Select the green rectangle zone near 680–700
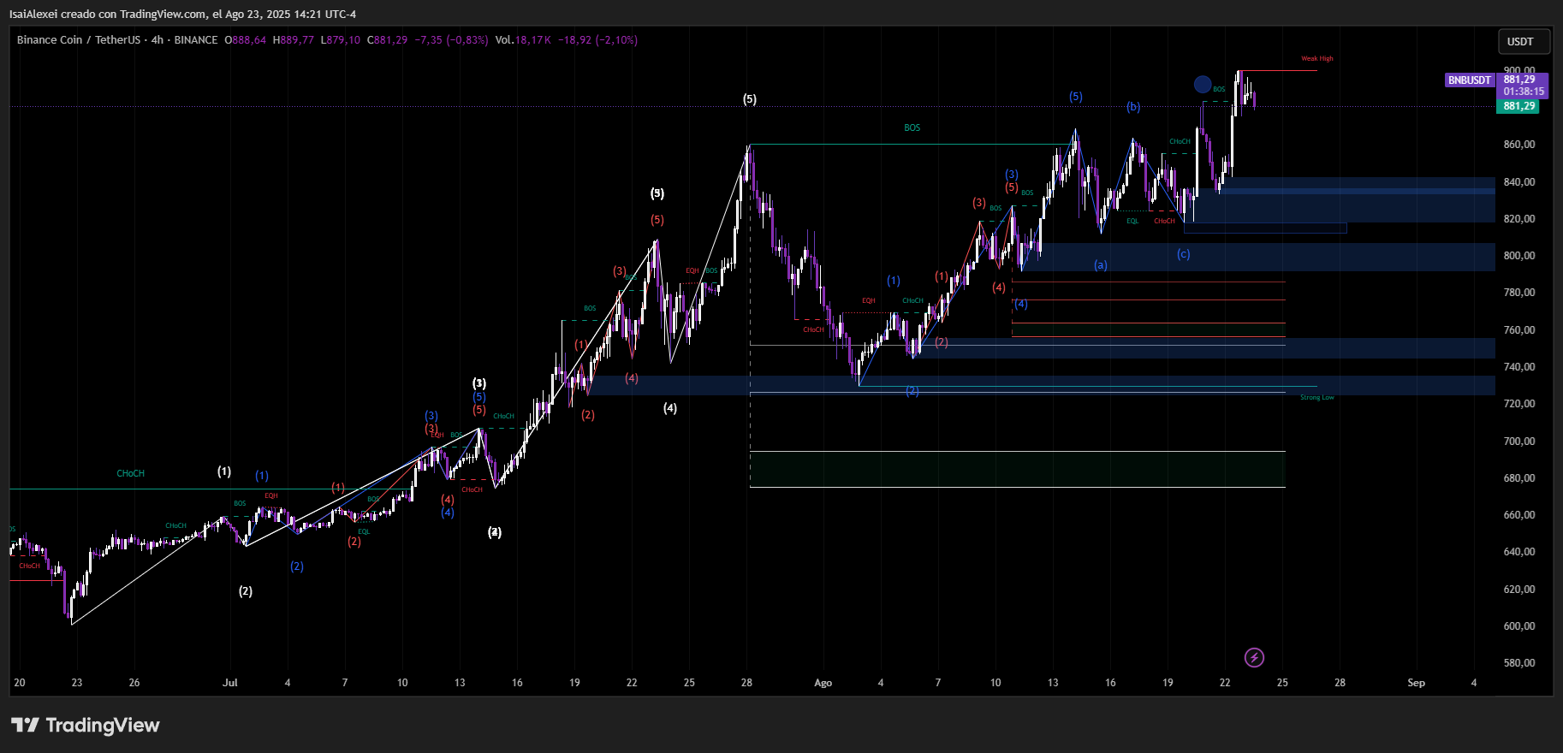The image size is (1563, 753). point(1017,469)
